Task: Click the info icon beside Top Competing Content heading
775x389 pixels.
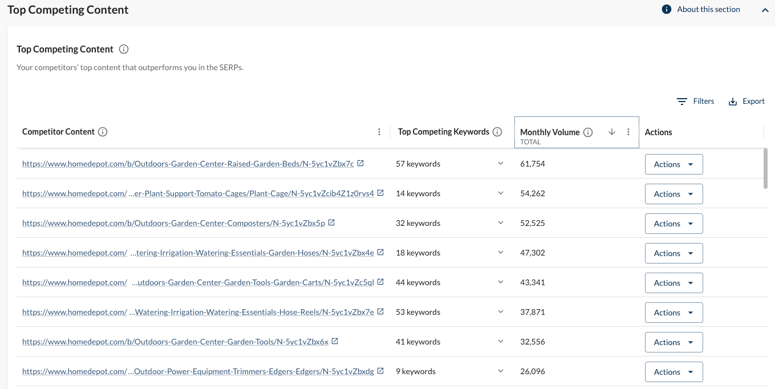Action: click(x=124, y=49)
